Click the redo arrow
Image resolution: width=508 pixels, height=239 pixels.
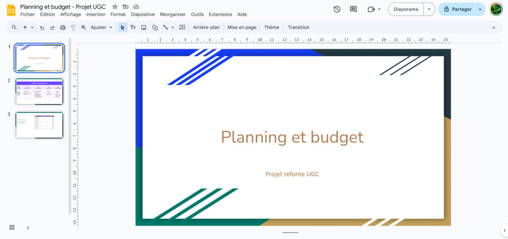(52, 27)
